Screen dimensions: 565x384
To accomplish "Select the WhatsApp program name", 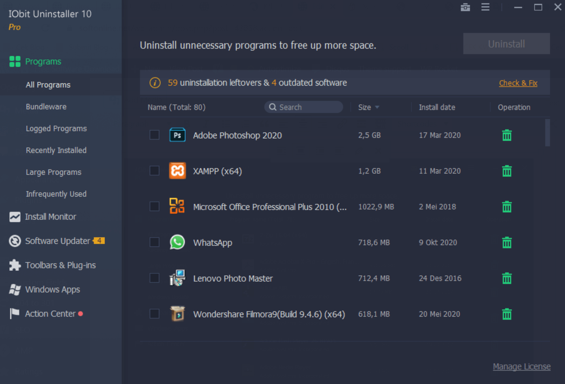I will coord(213,243).
